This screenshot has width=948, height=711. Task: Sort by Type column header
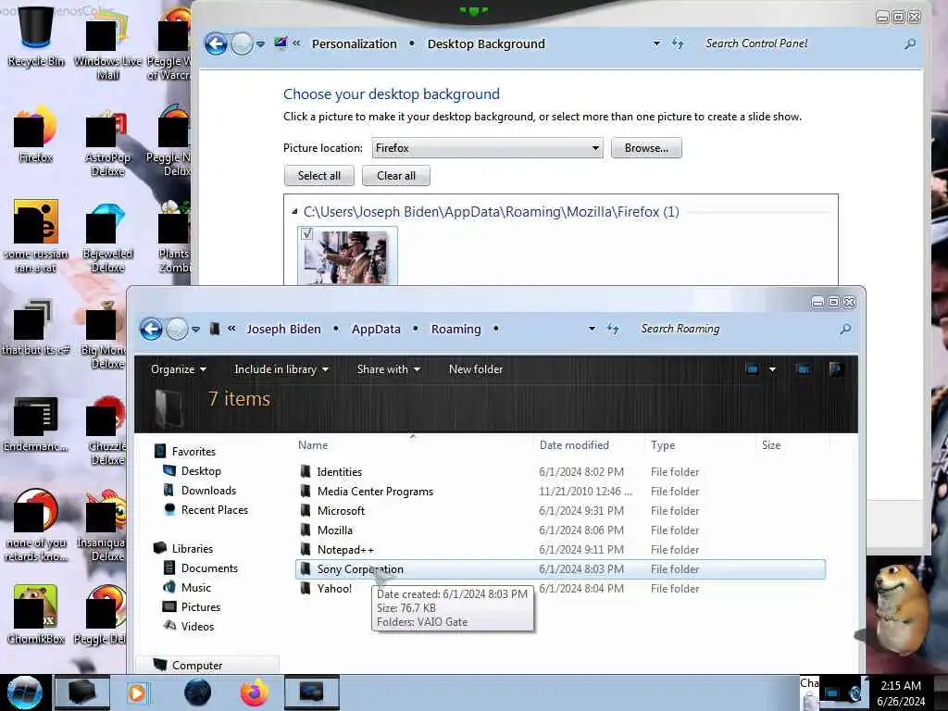coord(663,445)
